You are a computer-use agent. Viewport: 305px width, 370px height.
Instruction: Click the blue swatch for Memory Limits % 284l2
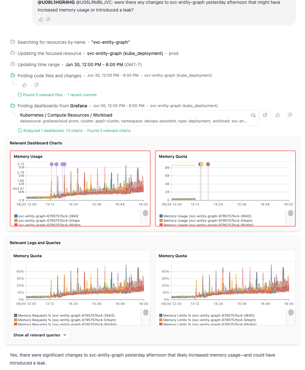coord(161,315)
